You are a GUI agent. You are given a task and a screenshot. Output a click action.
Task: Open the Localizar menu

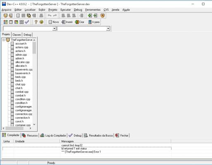(x=30, y=10)
